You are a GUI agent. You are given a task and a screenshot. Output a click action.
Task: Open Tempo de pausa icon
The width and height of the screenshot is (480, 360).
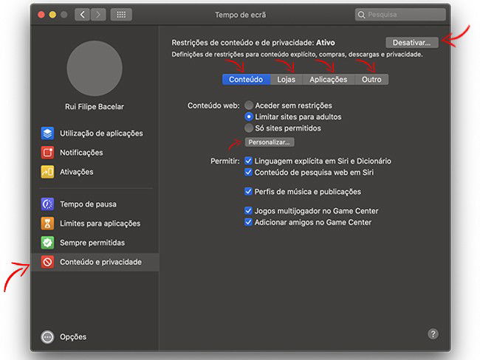point(47,204)
